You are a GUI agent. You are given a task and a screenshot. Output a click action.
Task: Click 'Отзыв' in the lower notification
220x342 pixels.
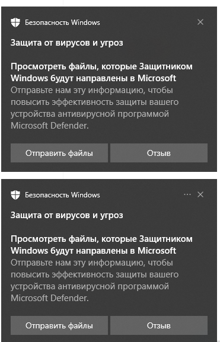pyautogui.click(x=159, y=325)
